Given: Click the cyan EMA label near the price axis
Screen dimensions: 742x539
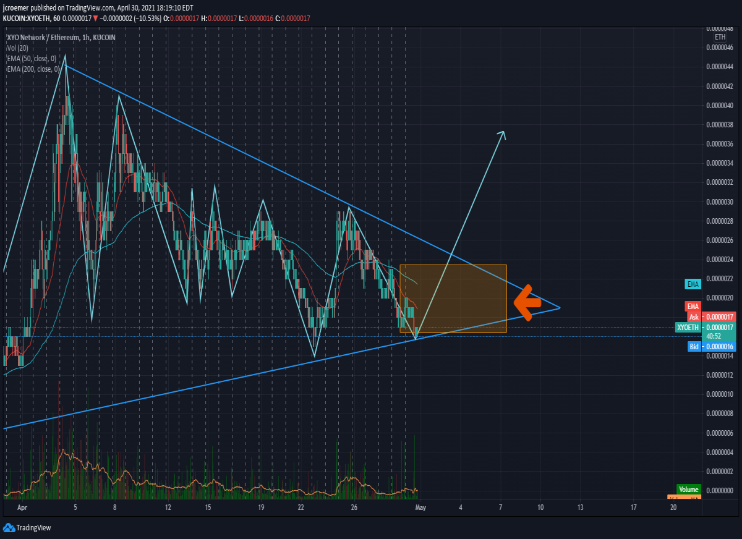Looking at the screenshot, I should pyautogui.click(x=693, y=284).
